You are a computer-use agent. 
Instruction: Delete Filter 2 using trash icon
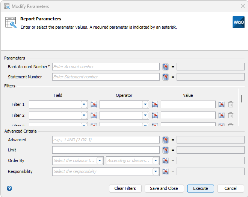click(231, 115)
